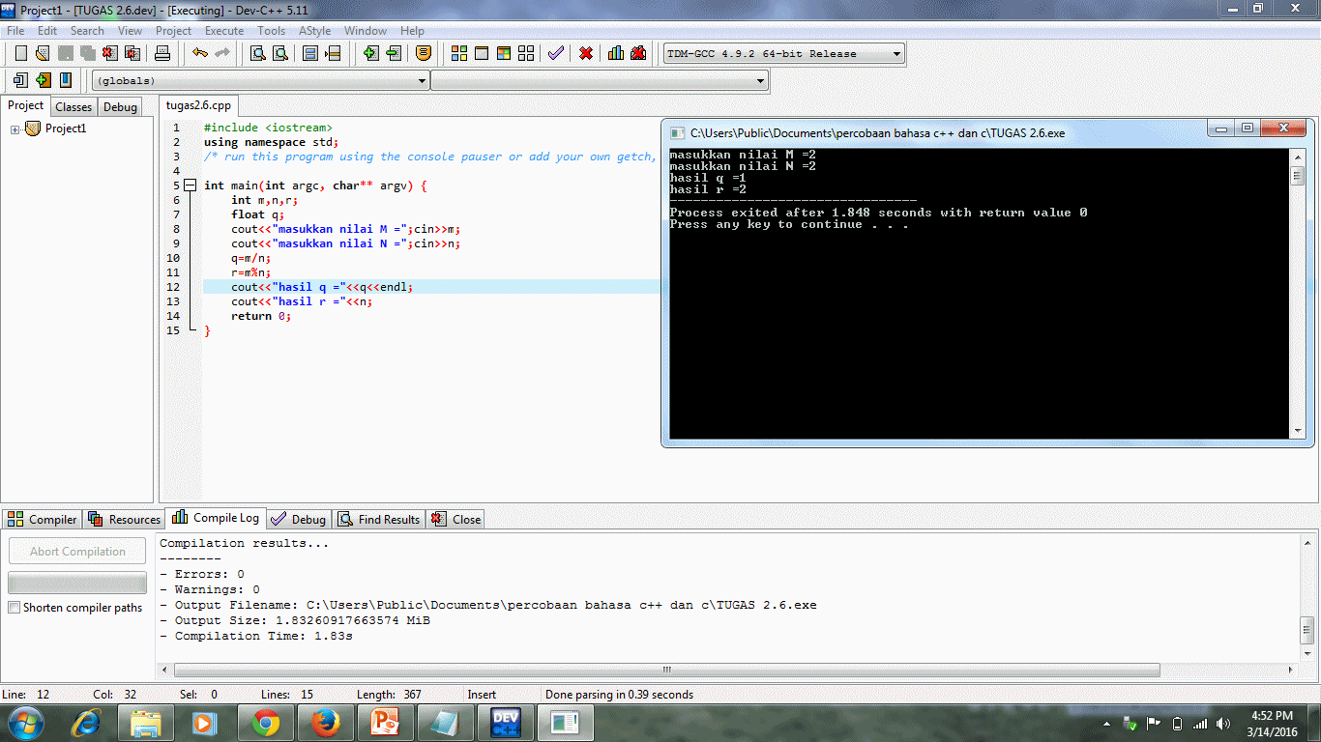Open Firefox from the taskbar

click(x=326, y=722)
